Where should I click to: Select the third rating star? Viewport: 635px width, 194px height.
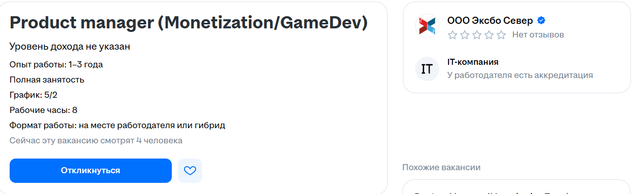click(x=477, y=35)
